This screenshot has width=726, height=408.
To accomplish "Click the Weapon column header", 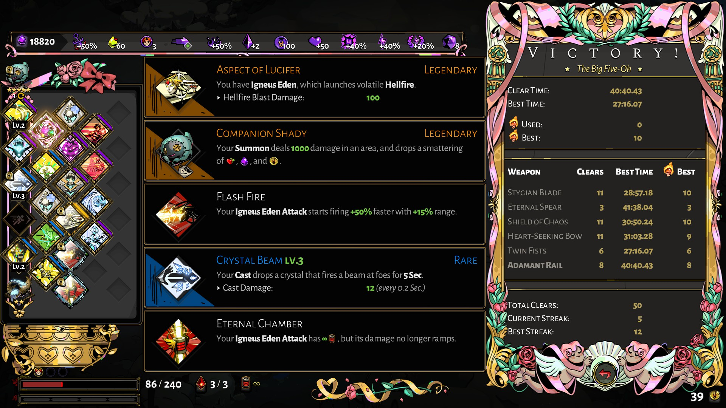I will [524, 172].
